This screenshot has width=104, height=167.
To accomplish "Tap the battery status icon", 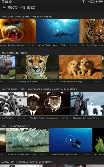I will click(x=92, y=2).
